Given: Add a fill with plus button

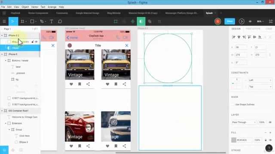Looking at the screenshot, I should 270,133.
